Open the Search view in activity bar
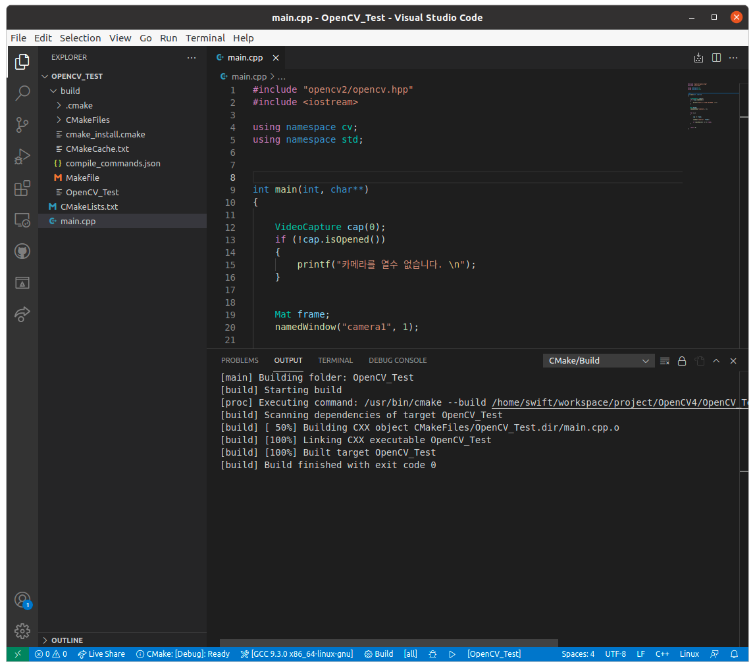Screen dimensions: 755x668 click(x=22, y=93)
